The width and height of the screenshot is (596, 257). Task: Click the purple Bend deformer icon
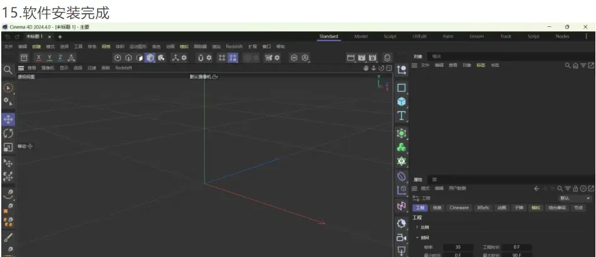(401, 176)
